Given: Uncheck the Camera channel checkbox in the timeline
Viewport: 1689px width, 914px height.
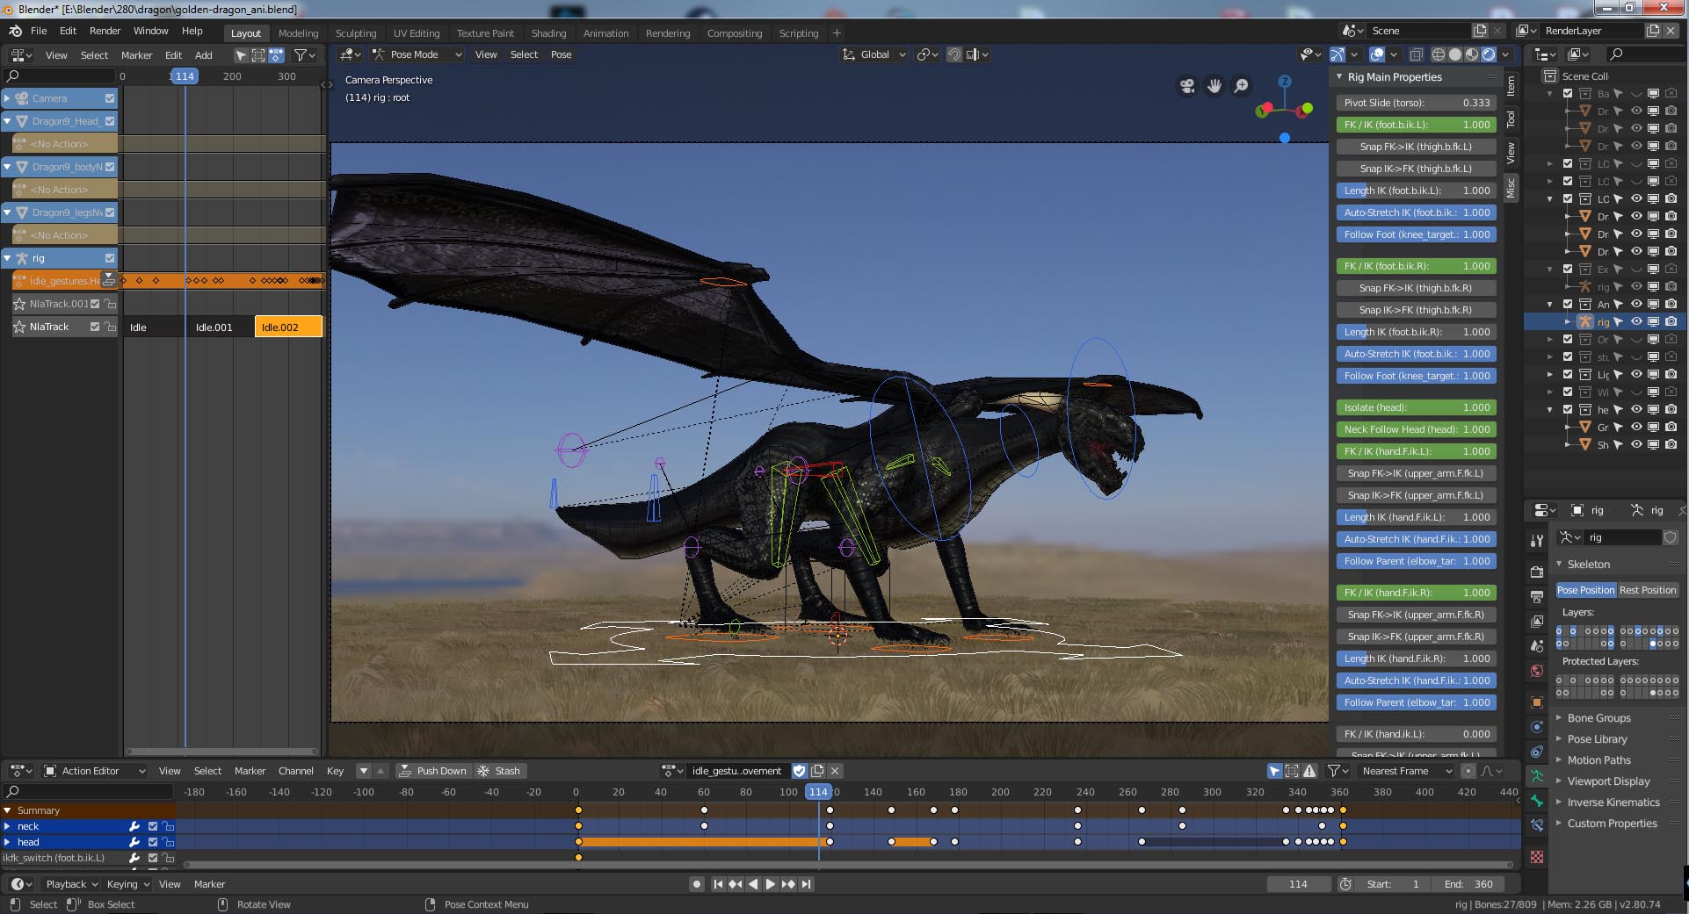Looking at the screenshot, I should 109,98.
